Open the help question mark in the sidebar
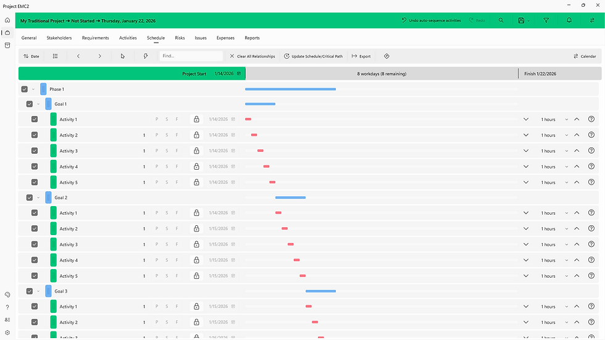The width and height of the screenshot is (605, 340). [7, 307]
